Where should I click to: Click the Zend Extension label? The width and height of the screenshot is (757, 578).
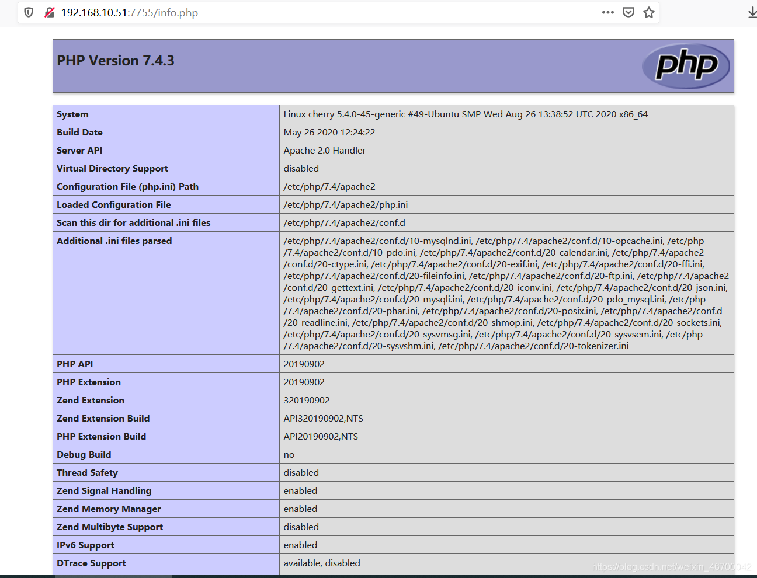tap(91, 401)
